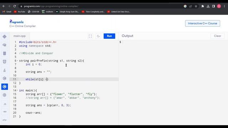Screen dimensions: 228x128
Task: Collapse the pairPrefix function fold arrow
Action: pyautogui.click(x=17, y=61)
